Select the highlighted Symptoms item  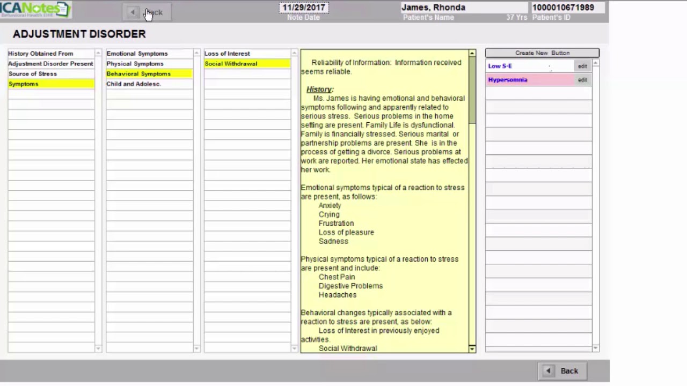51,84
